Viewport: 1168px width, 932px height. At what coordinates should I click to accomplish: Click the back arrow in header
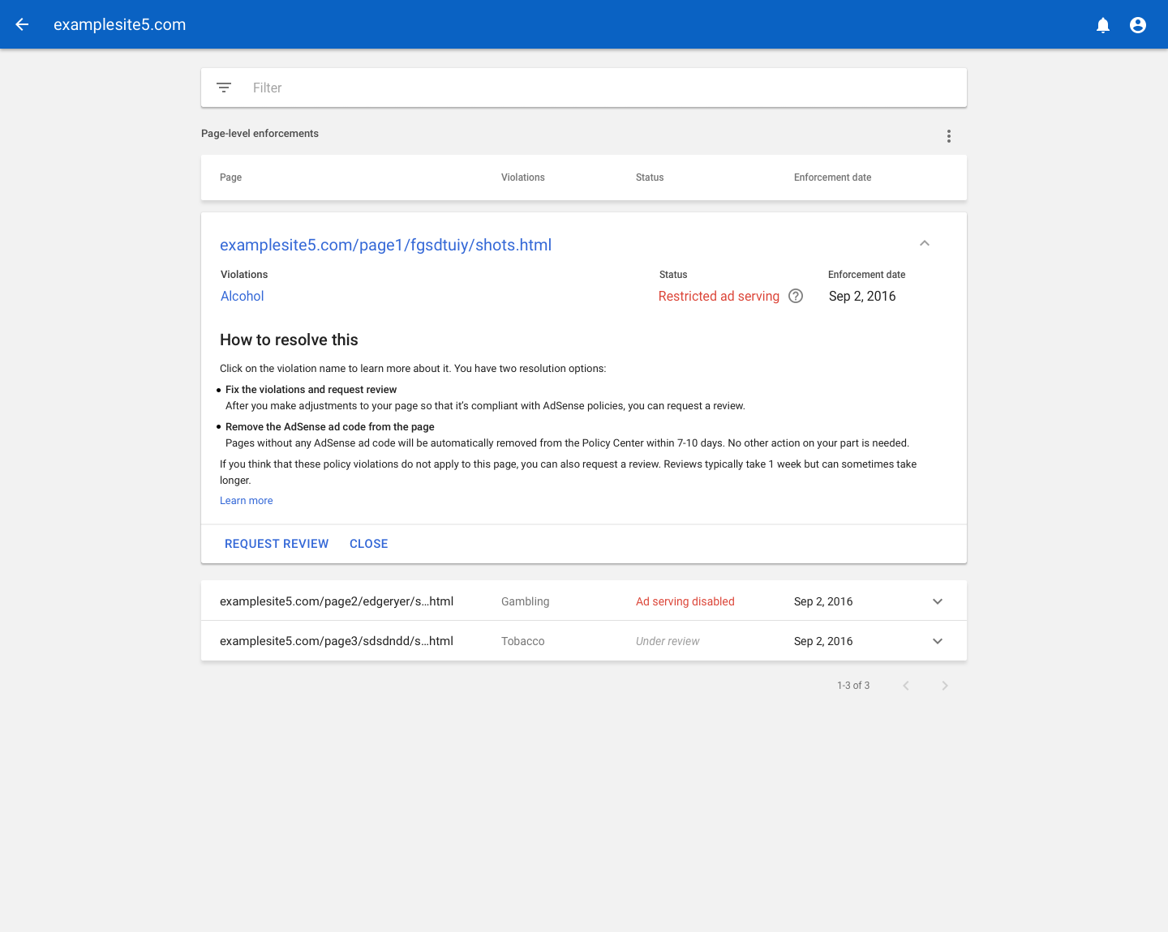click(22, 24)
